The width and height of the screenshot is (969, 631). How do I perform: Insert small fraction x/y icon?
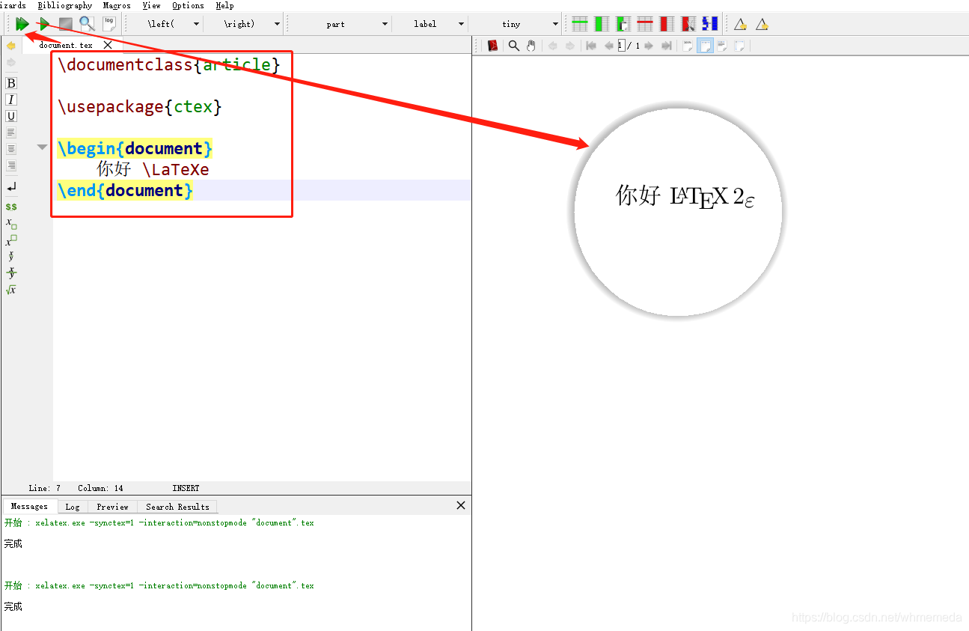11,257
